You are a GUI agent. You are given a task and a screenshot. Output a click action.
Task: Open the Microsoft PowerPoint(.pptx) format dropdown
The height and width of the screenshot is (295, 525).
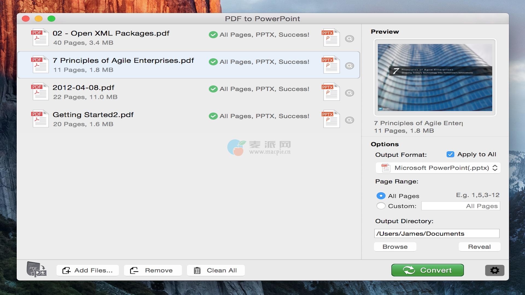[438, 168]
